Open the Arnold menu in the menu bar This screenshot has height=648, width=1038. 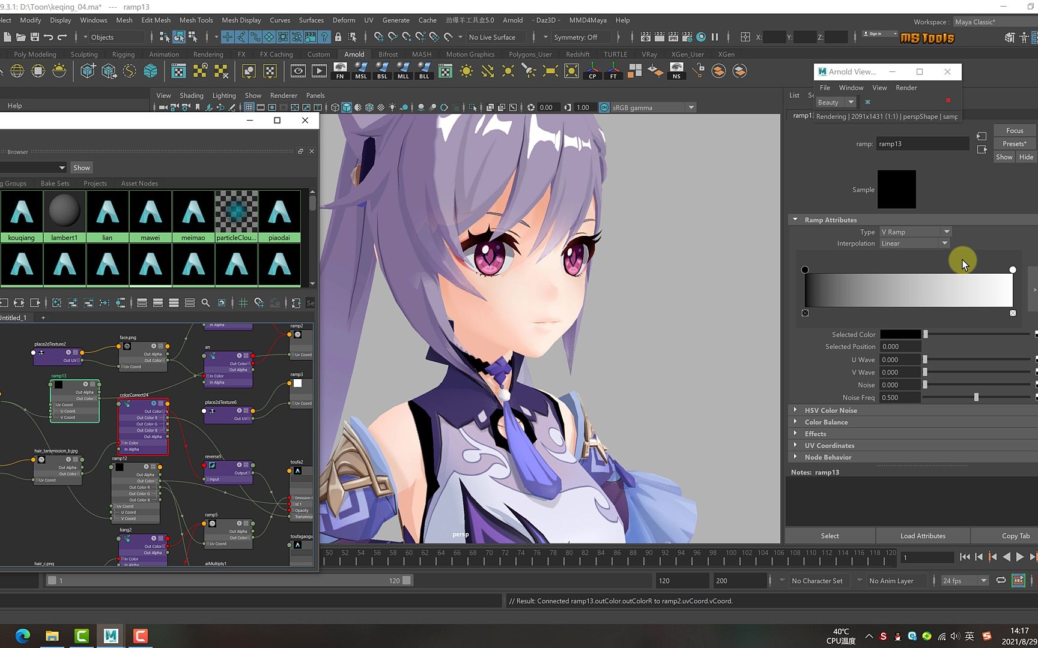[512, 20]
